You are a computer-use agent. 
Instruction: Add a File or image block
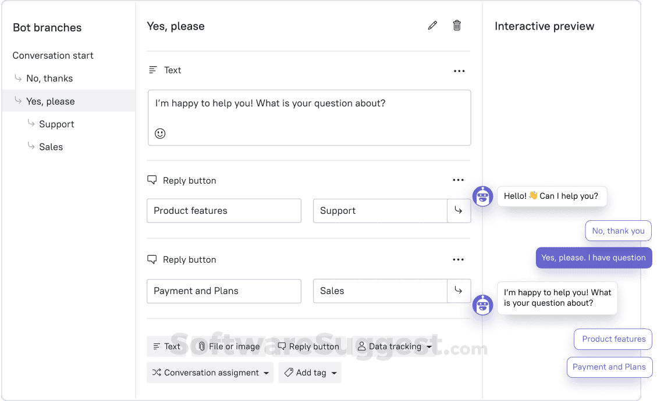click(x=229, y=346)
